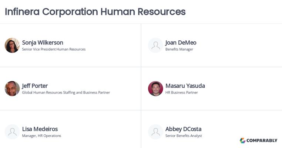Click Lisa Medeiros's placeholder avatar icon

click(12, 132)
